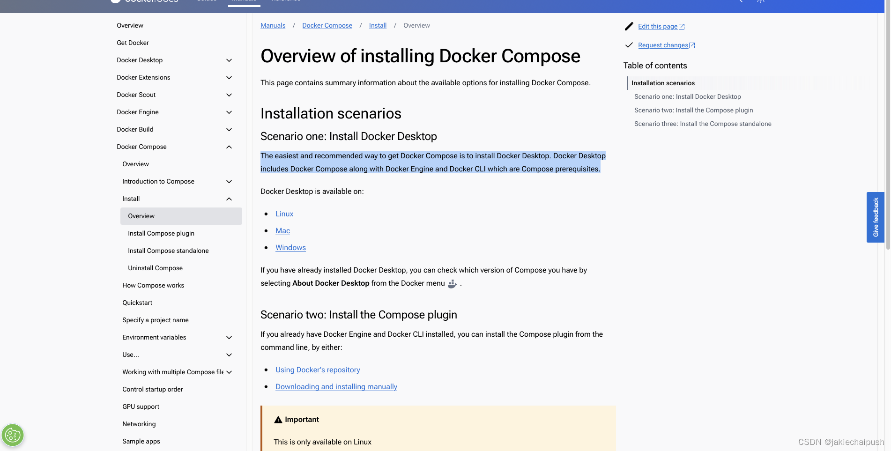The width and height of the screenshot is (891, 451).
Task: Collapse the Install section chevron
Action: click(229, 199)
